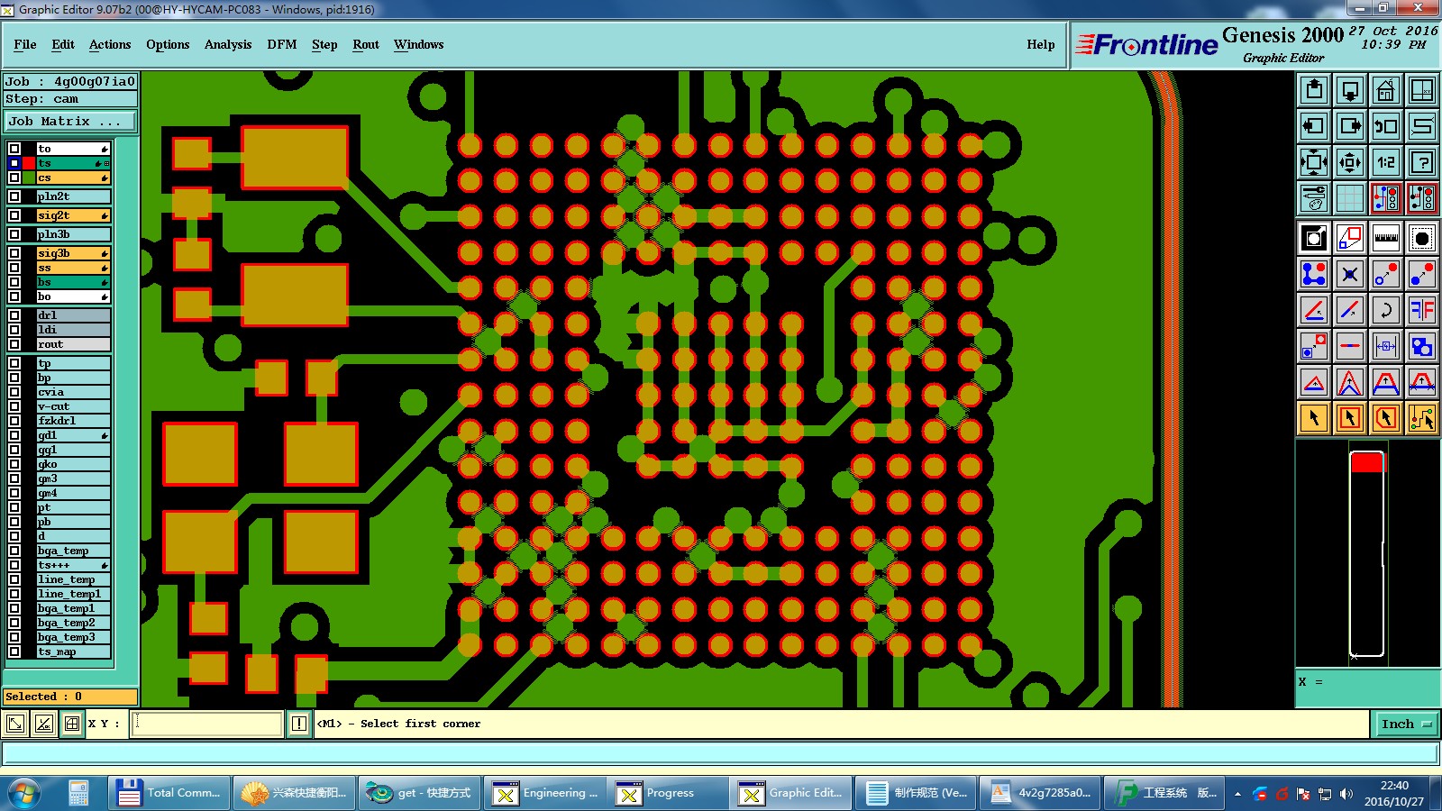1442x811 pixels.
Task: Open the Analysis menu
Action: (228, 44)
